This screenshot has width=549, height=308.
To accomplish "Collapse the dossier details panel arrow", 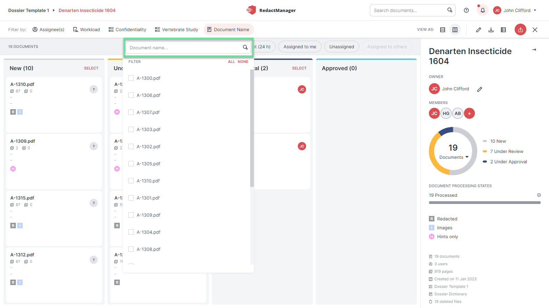I will tap(534, 50).
